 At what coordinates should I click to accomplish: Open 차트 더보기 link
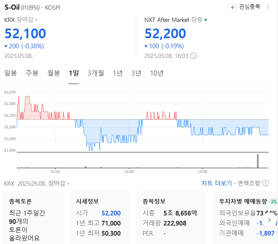click(x=217, y=183)
